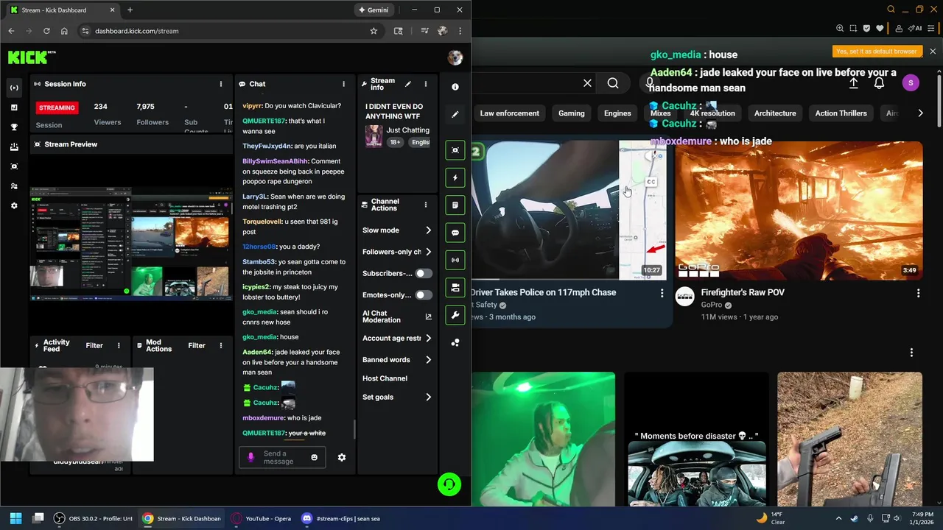Click the YouTube upload arrow icon
The image size is (943, 530).
coord(853,83)
